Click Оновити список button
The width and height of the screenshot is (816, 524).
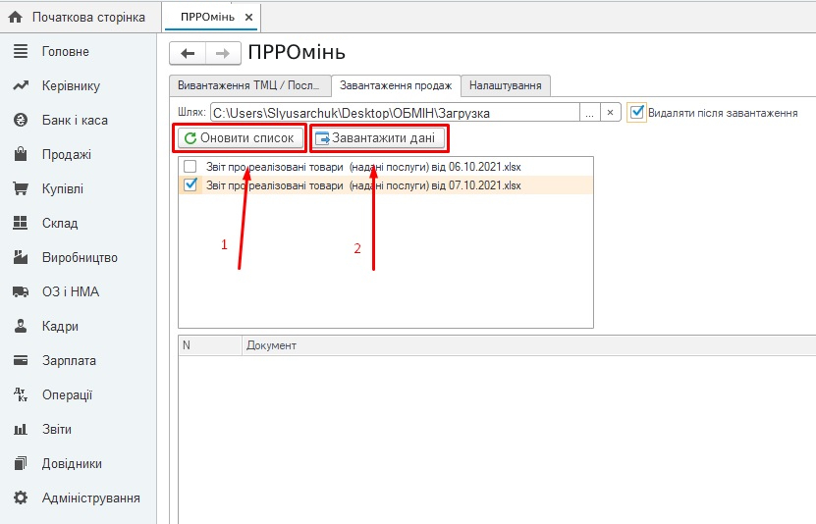click(240, 138)
